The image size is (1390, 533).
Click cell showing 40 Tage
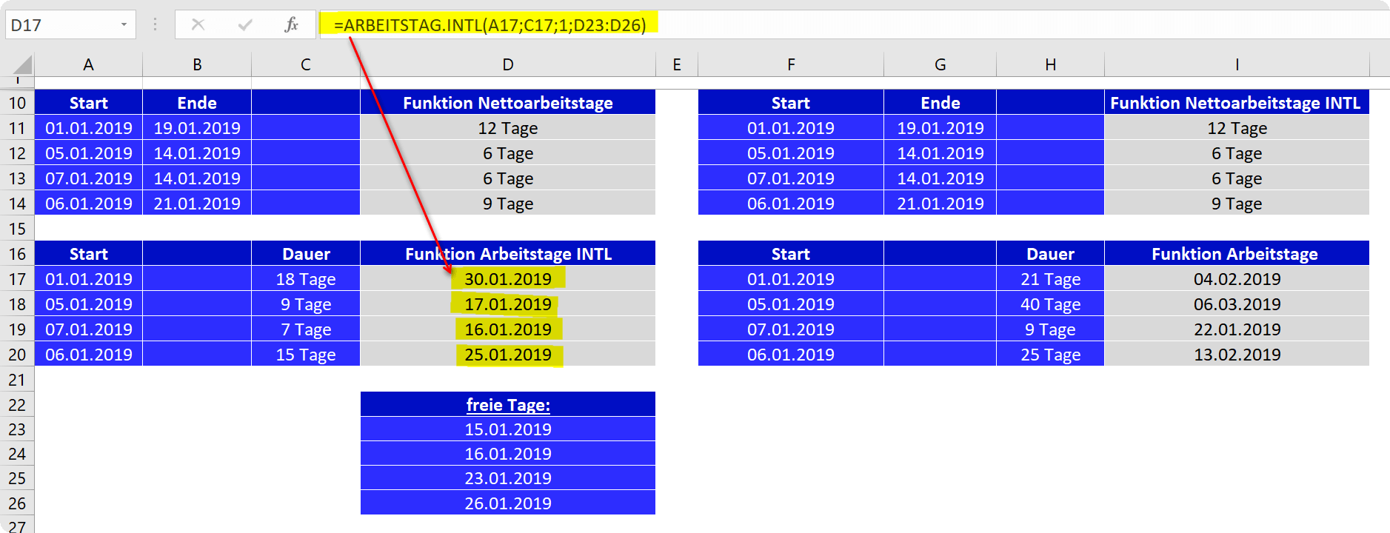[x=1050, y=304]
